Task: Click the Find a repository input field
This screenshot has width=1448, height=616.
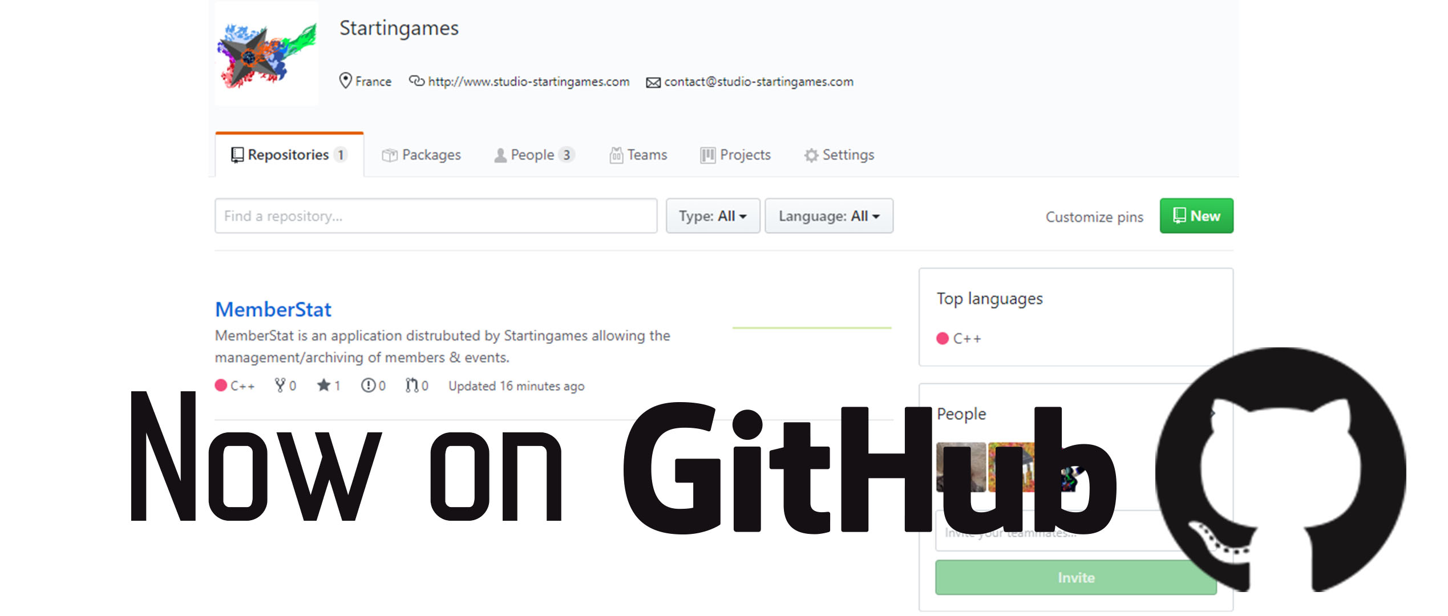Action: tap(437, 215)
